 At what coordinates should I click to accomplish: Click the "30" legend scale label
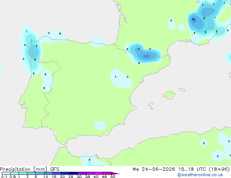(x=79, y=177)
